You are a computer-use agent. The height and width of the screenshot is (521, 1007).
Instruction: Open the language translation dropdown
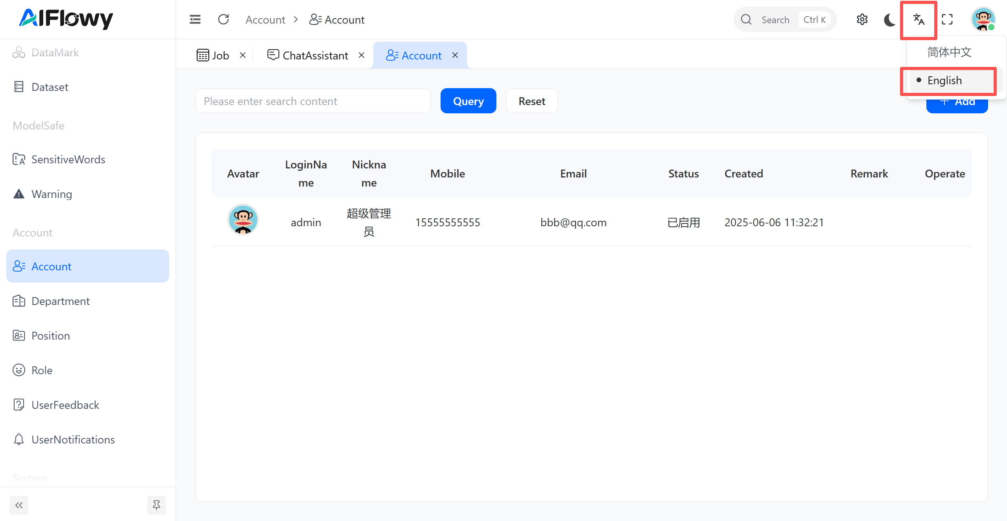coord(918,19)
